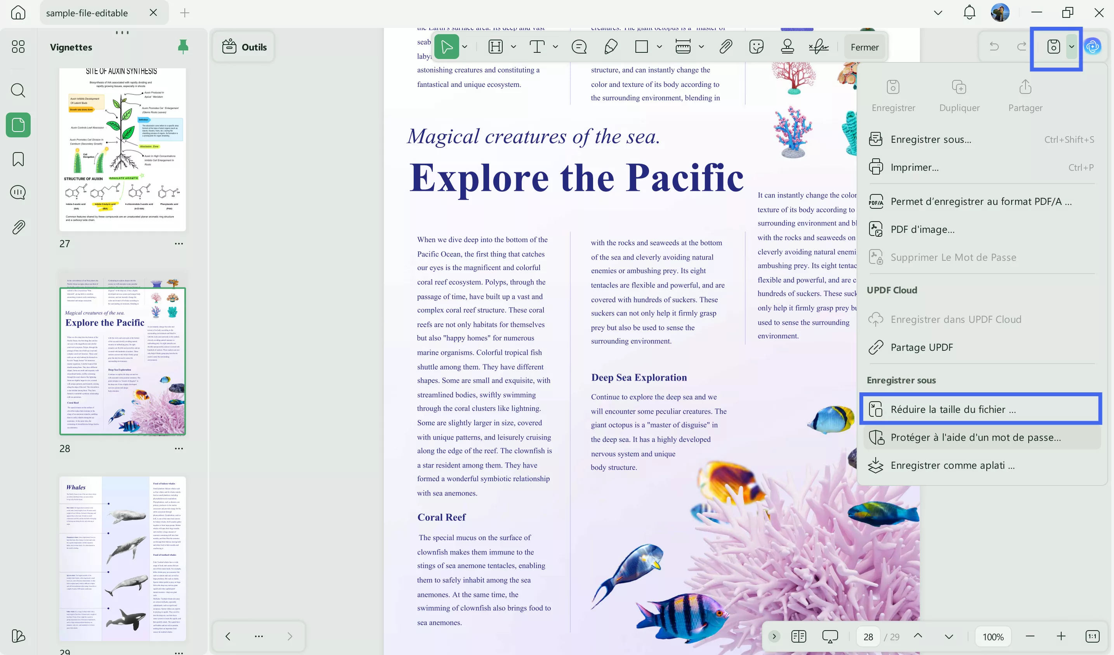
Task: Select the cursor selection tool
Action: point(446,47)
